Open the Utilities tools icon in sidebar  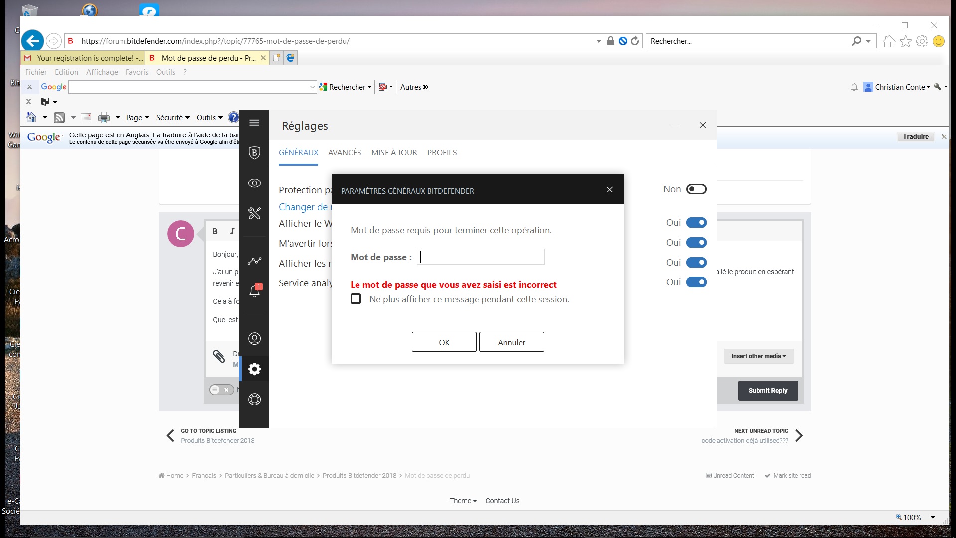(x=254, y=213)
